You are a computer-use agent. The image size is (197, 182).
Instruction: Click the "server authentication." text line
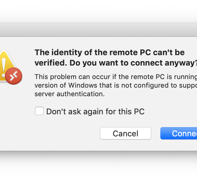point(70,94)
